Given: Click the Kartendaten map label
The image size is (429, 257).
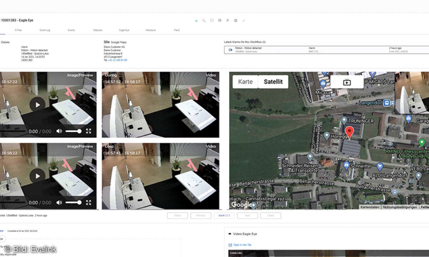Looking at the screenshot, I should [370, 207].
